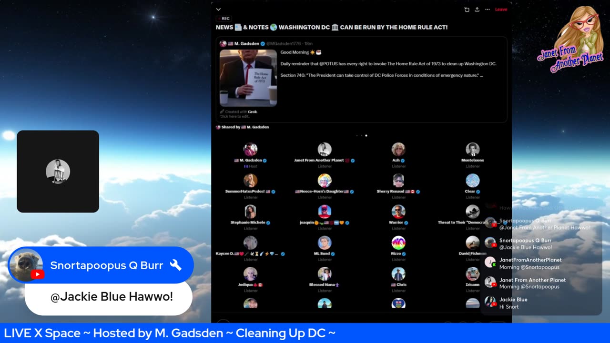
Task: Click Snortapoopus '@Jackie Blue Hawwo!' chat entry
Action: (525, 244)
